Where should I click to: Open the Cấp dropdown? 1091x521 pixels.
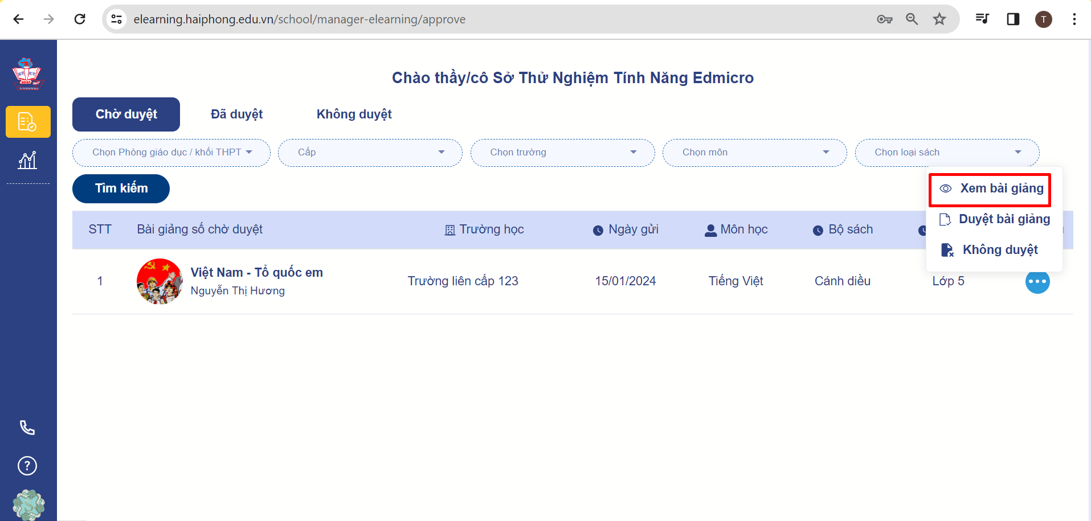370,153
